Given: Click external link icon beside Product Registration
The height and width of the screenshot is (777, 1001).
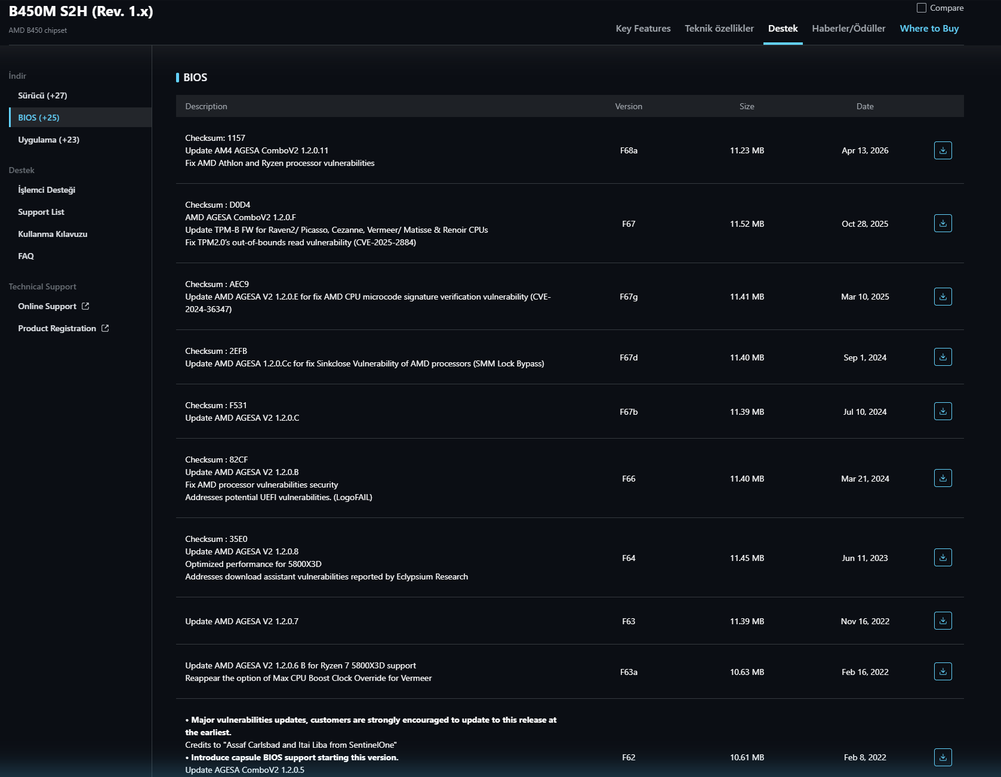Looking at the screenshot, I should pyautogui.click(x=105, y=328).
